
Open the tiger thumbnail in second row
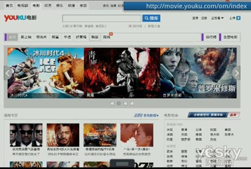[x=26, y=164]
